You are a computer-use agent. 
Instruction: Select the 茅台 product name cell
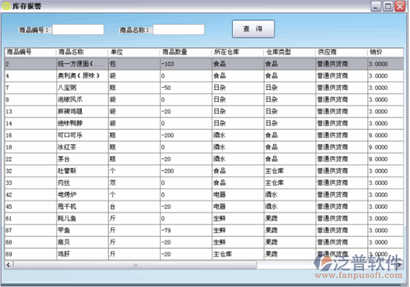point(83,159)
